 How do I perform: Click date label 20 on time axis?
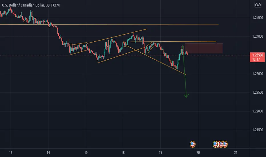(x=198, y=153)
